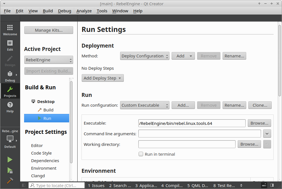Click the Manage Kits button
This screenshot has height=189, width=282.
[48, 30]
